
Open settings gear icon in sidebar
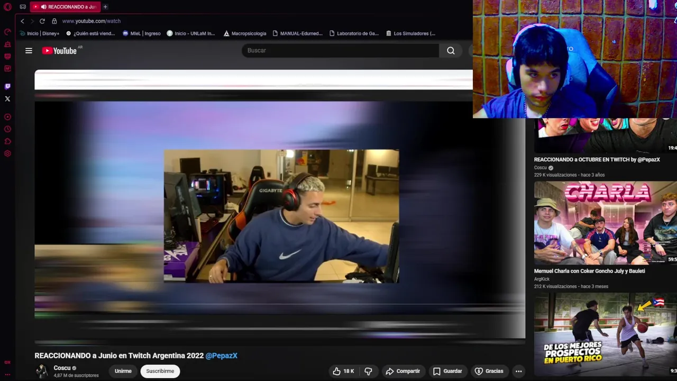pos(7,154)
